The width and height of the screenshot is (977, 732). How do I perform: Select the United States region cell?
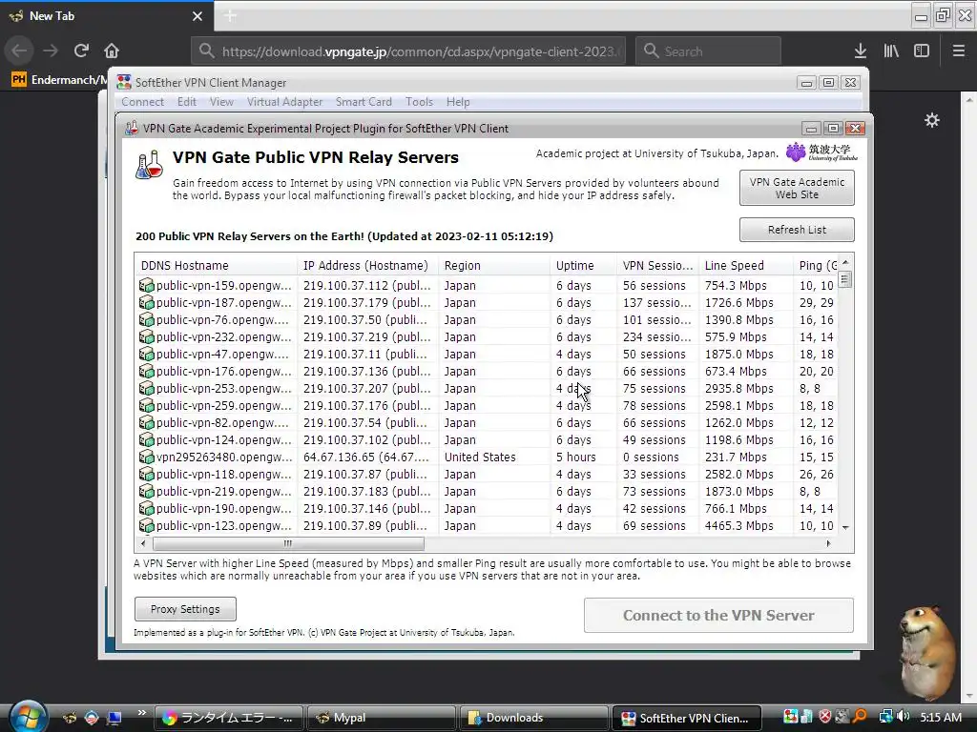point(480,457)
